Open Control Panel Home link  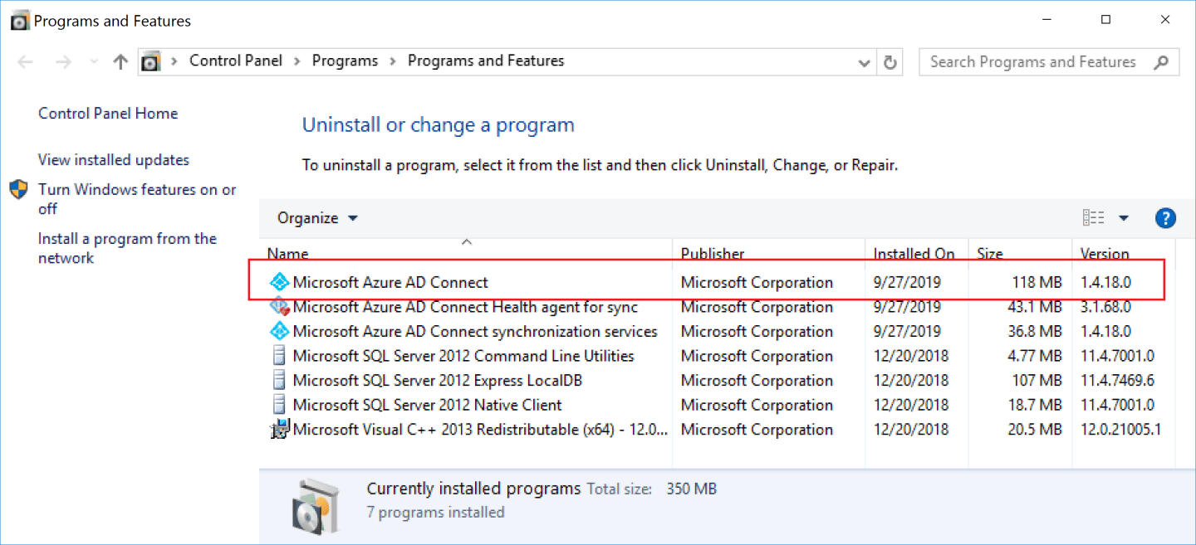click(108, 114)
